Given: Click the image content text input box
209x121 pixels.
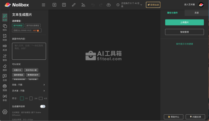Looking at the screenshot, I should tap(29, 51).
